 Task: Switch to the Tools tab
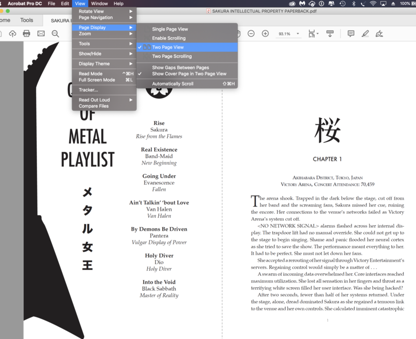pyautogui.click(x=26, y=20)
